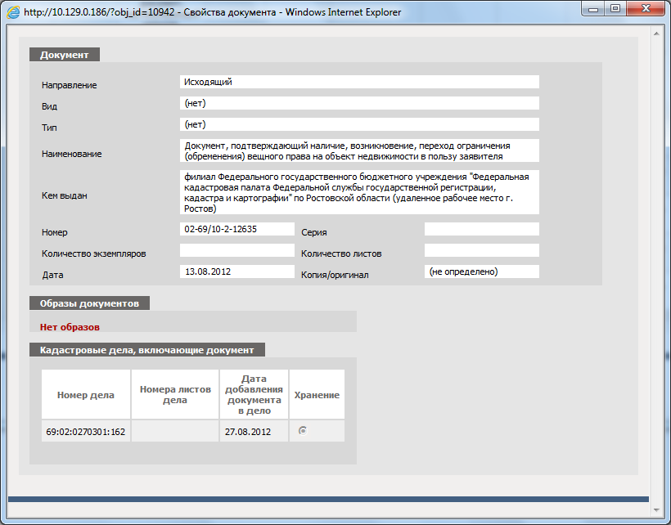Screen dimensions: 671x525
Task: Click the Нет образов red text
Action: 70,327
